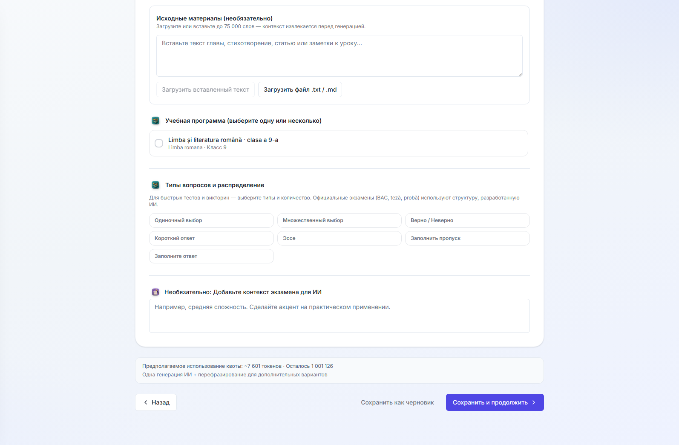Click Загрузить файл .txt / .md button
679x445 pixels.
300,90
